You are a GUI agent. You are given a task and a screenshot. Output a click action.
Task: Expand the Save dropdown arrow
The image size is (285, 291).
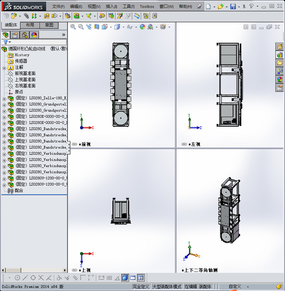click(239, 7)
